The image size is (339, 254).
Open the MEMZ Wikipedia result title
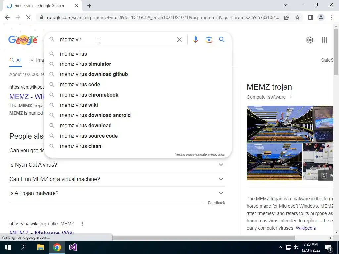pos(27,96)
